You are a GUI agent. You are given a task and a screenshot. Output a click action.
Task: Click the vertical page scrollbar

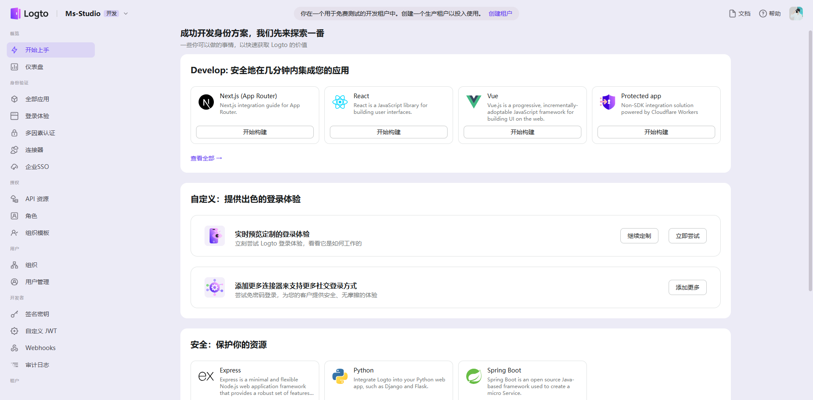tap(810, 161)
